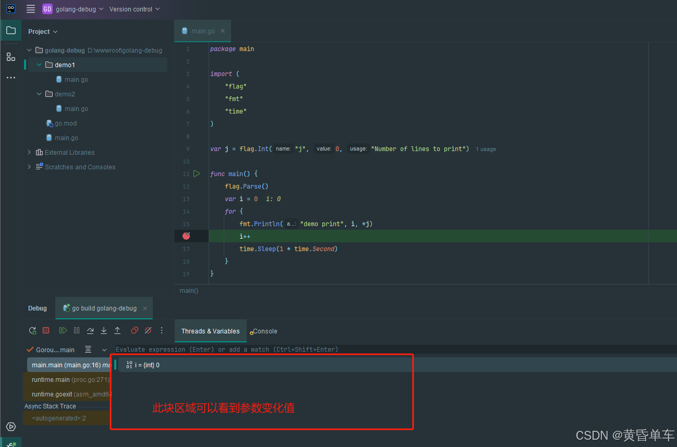Open the goroutine selector dropdown arrow

[104, 350]
